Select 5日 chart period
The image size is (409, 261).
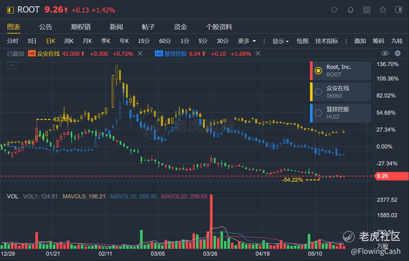(x=32, y=41)
